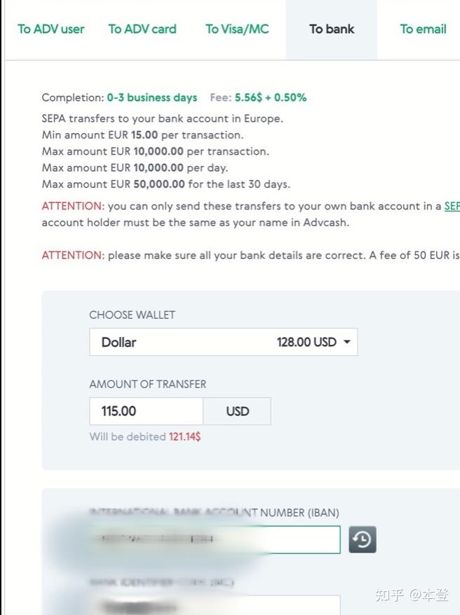This screenshot has height=615, width=460.
Task: Click the transaction history icon beside the IBAN field
Action: (363, 539)
